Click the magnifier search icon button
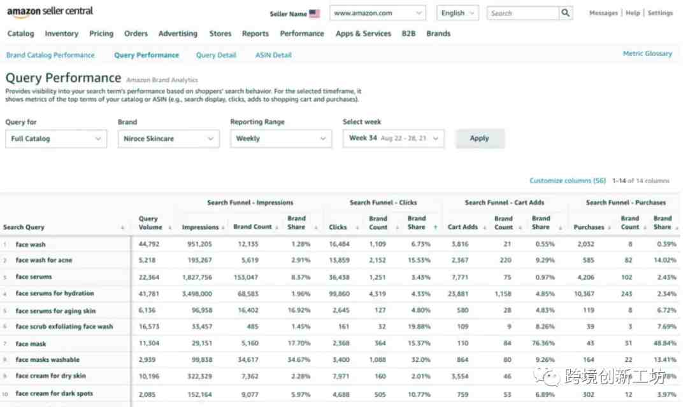688x407 pixels. click(566, 13)
